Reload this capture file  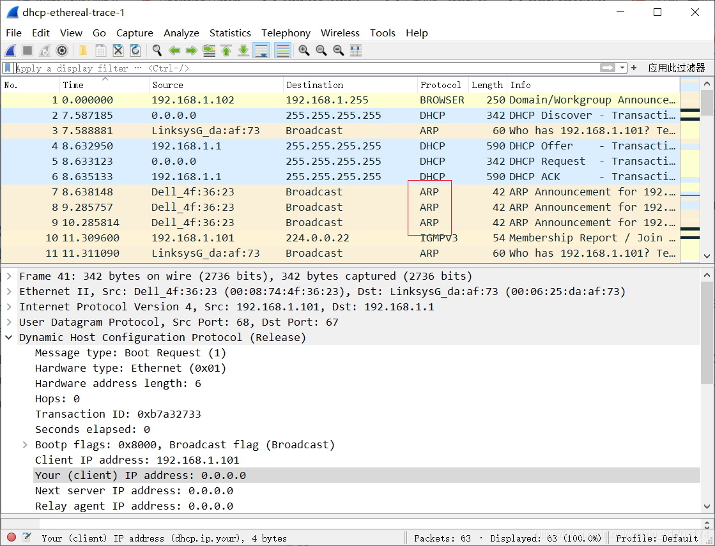135,50
